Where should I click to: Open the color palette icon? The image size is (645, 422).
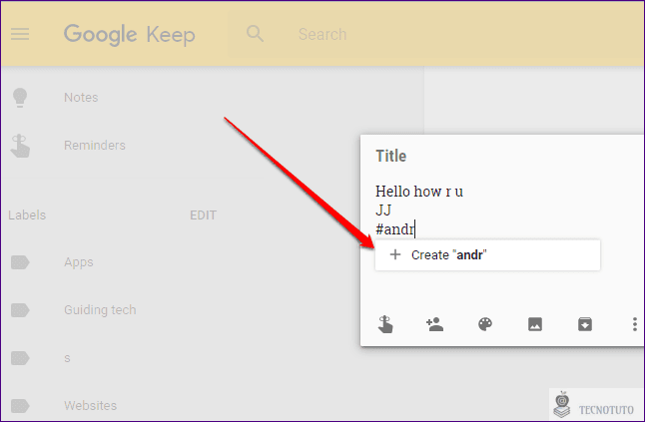click(485, 324)
